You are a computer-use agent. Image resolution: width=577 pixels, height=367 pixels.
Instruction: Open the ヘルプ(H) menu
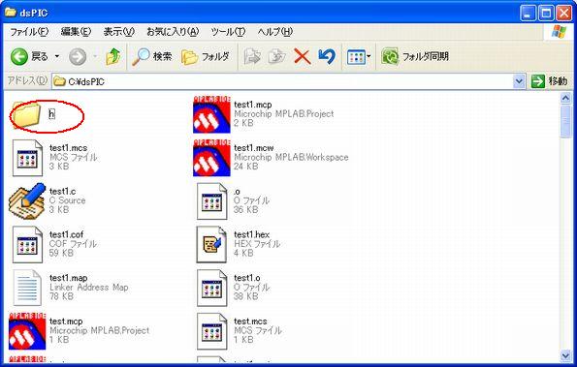275,32
